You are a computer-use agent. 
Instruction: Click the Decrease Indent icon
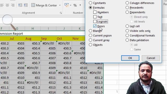(20, 5)
